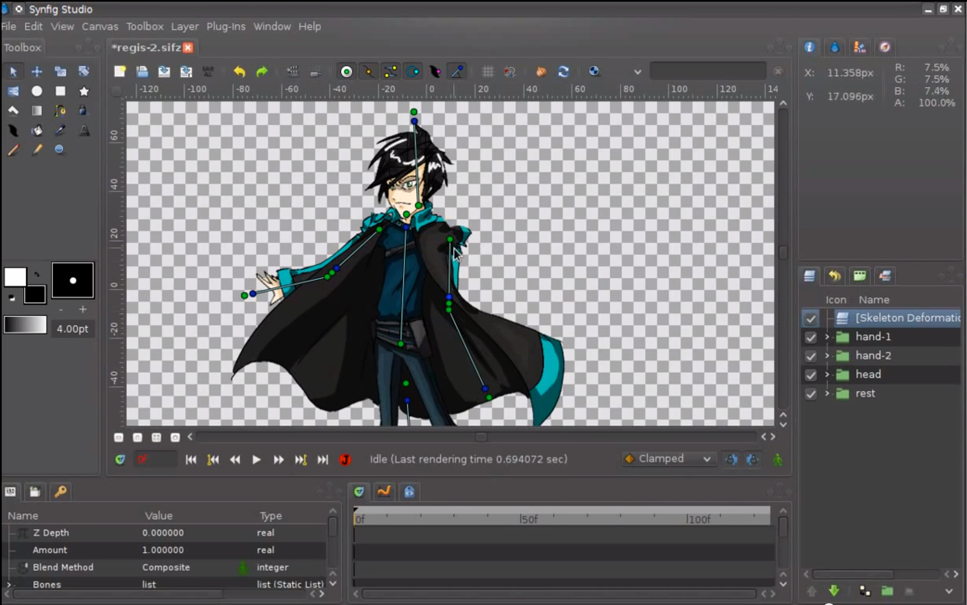Select the Fill bucket tool

37,131
